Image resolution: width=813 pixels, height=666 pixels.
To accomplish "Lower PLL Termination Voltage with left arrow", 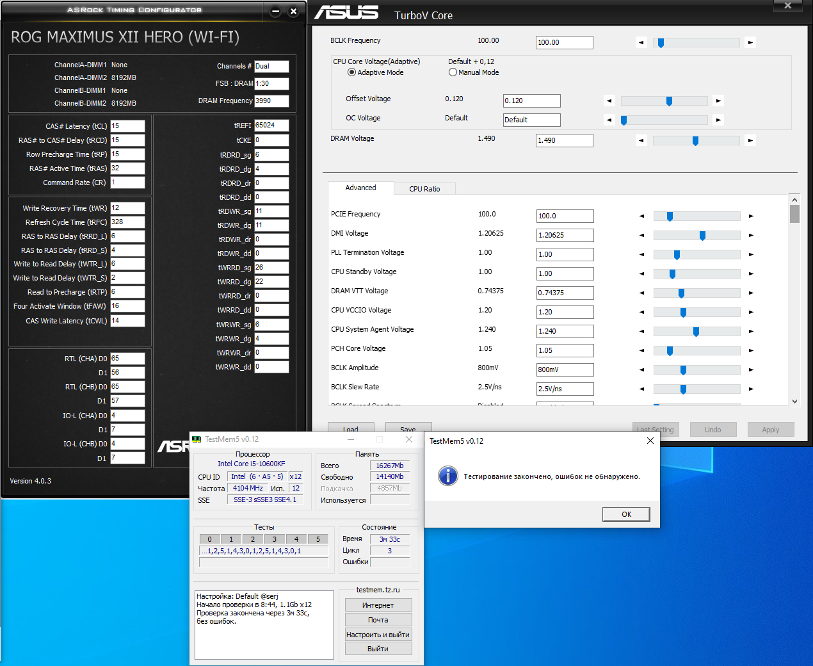I will click(x=641, y=255).
